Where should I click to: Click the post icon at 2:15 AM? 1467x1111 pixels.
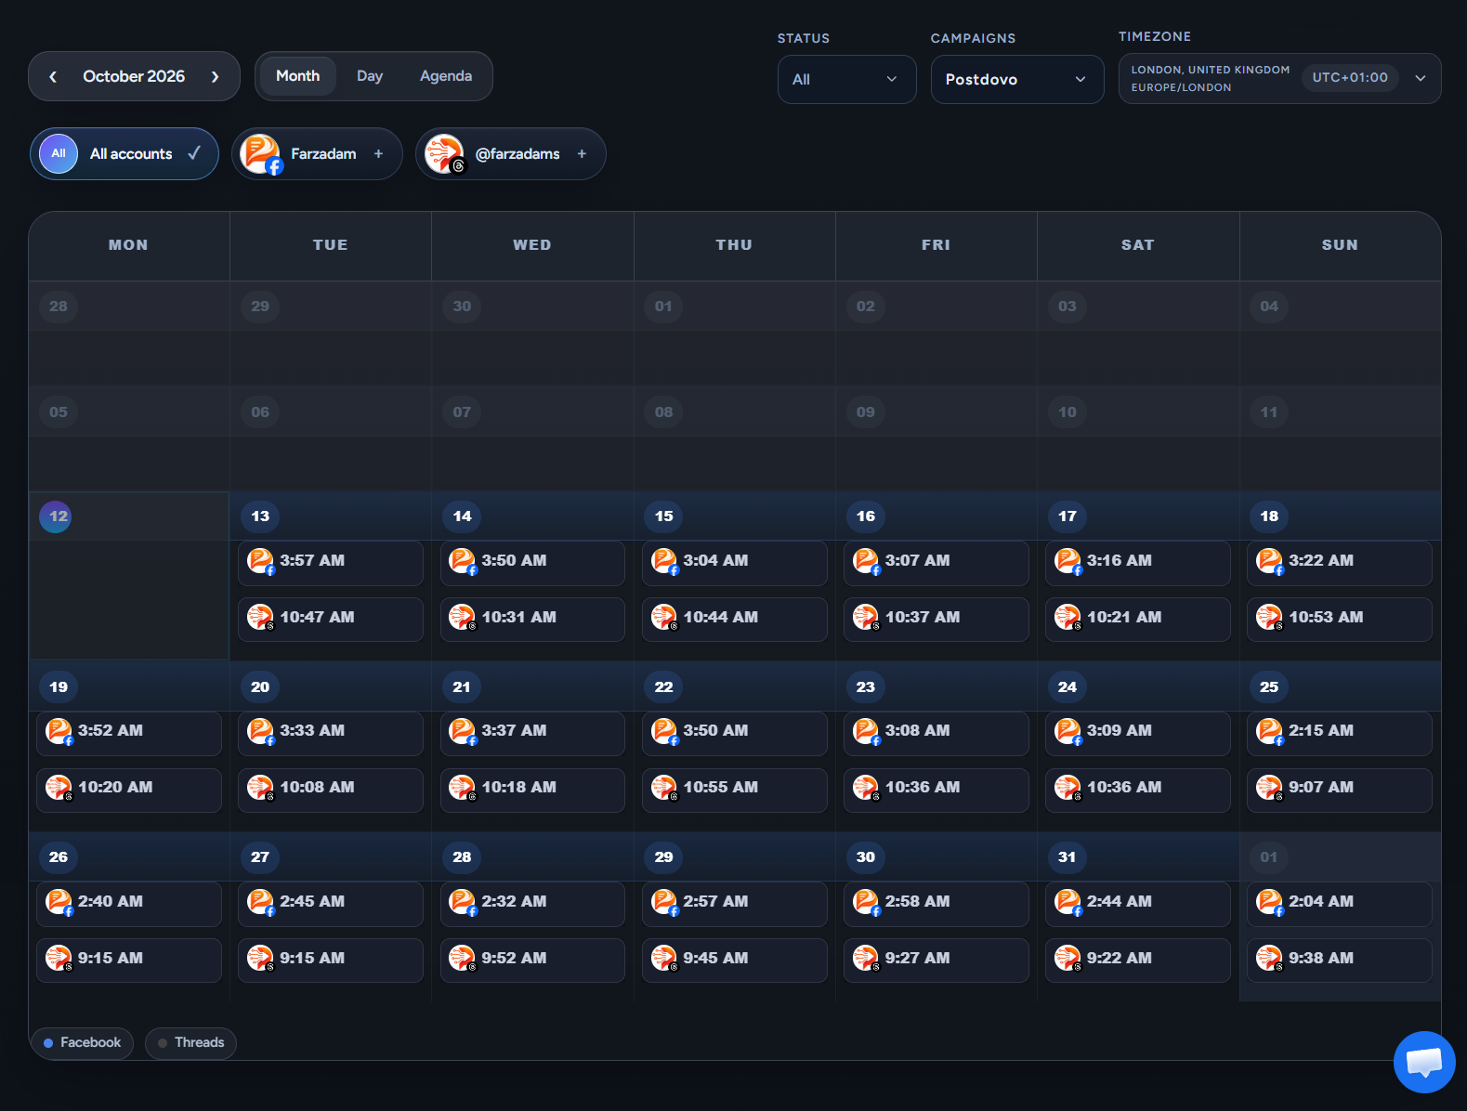pos(1269,731)
